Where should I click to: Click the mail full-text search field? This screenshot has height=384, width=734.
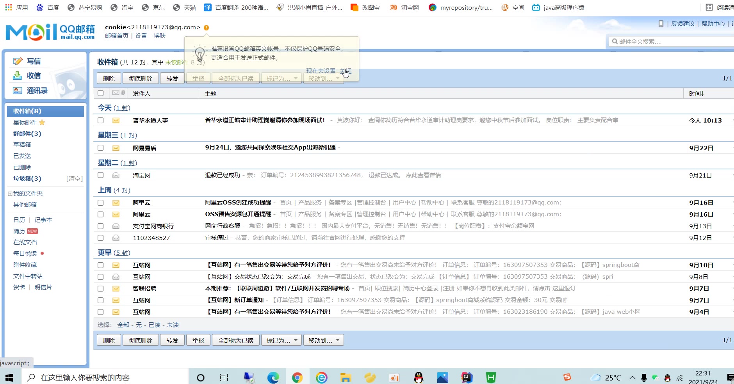pos(672,41)
